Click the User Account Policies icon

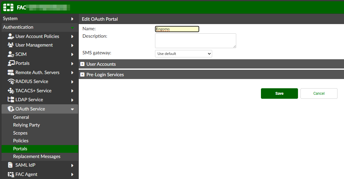[11, 36]
